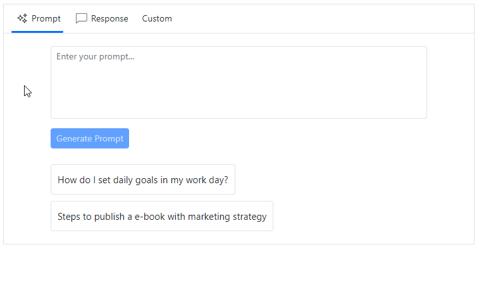Focus the 'Enter your prompt...' text area
Viewport: 479px width, 283px height.
click(x=239, y=82)
